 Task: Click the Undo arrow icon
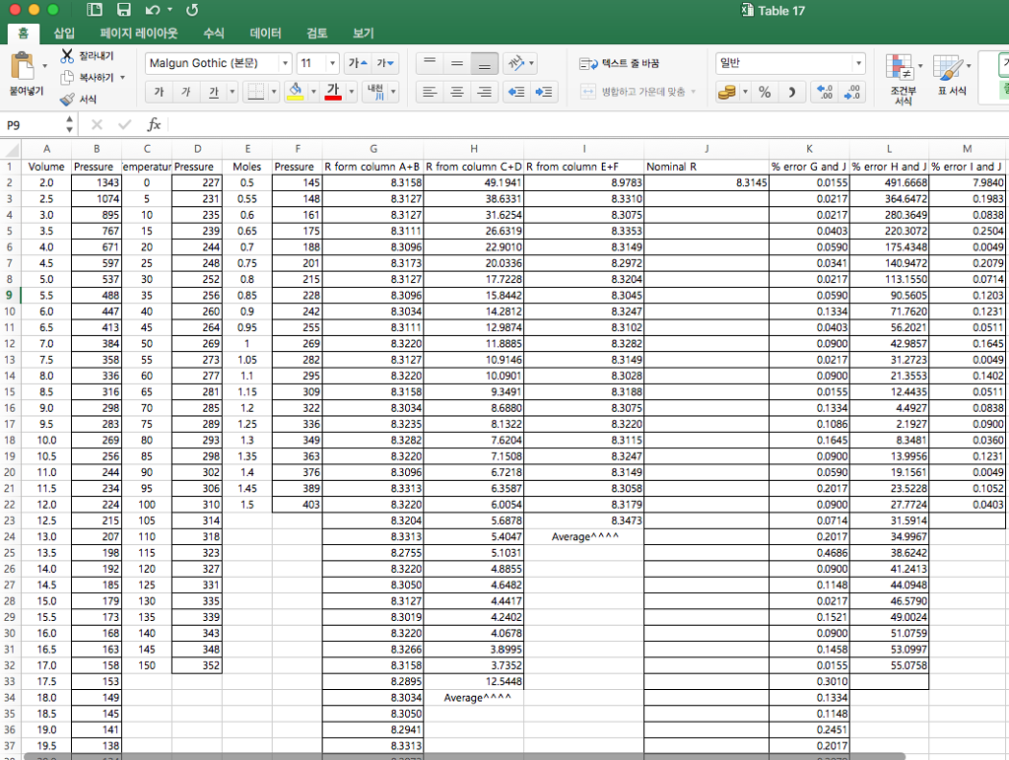153,10
